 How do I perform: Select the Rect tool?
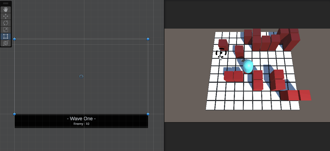[6, 36]
